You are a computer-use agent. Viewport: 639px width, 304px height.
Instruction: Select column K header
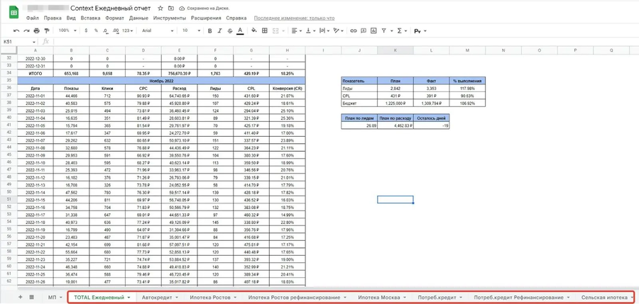tap(395, 50)
